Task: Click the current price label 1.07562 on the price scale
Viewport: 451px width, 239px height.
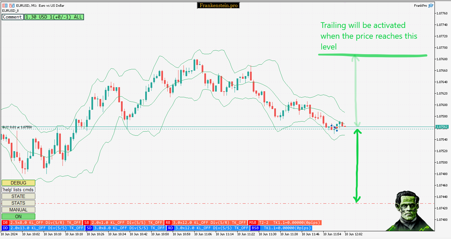Action: pyautogui.click(x=442, y=127)
